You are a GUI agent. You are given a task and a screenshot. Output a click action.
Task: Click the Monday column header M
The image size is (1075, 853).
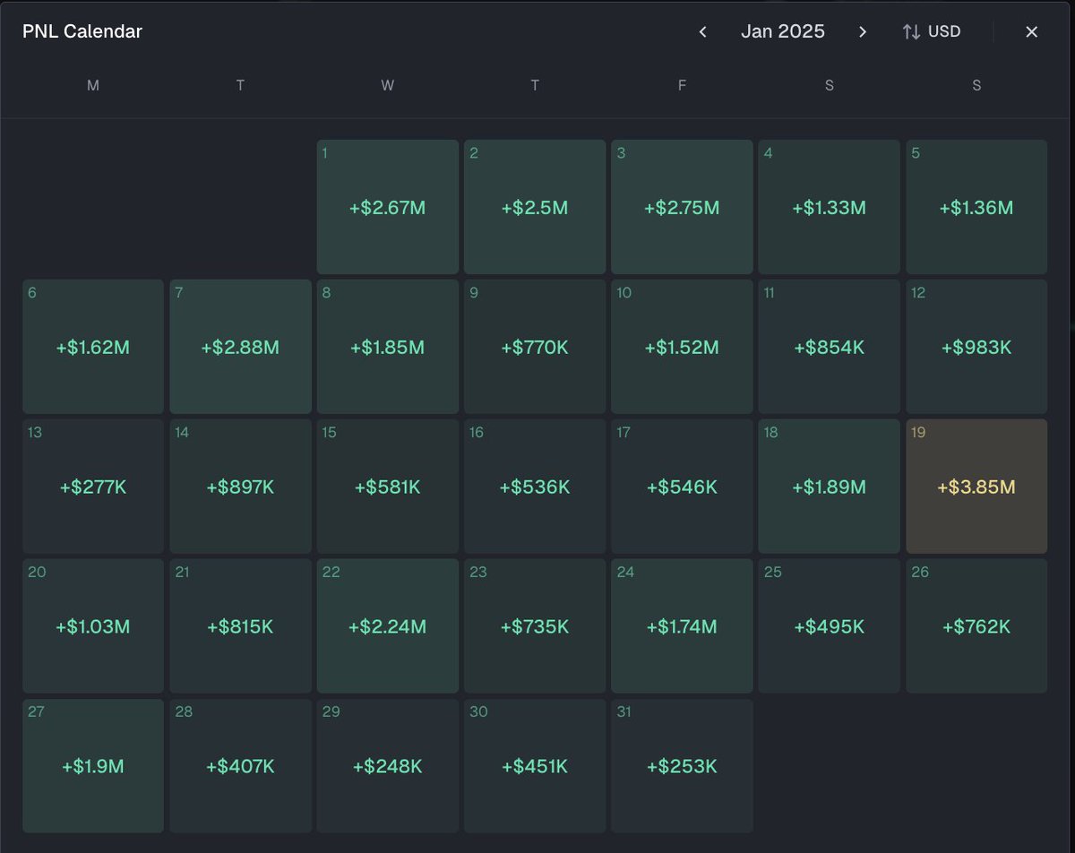coord(92,85)
